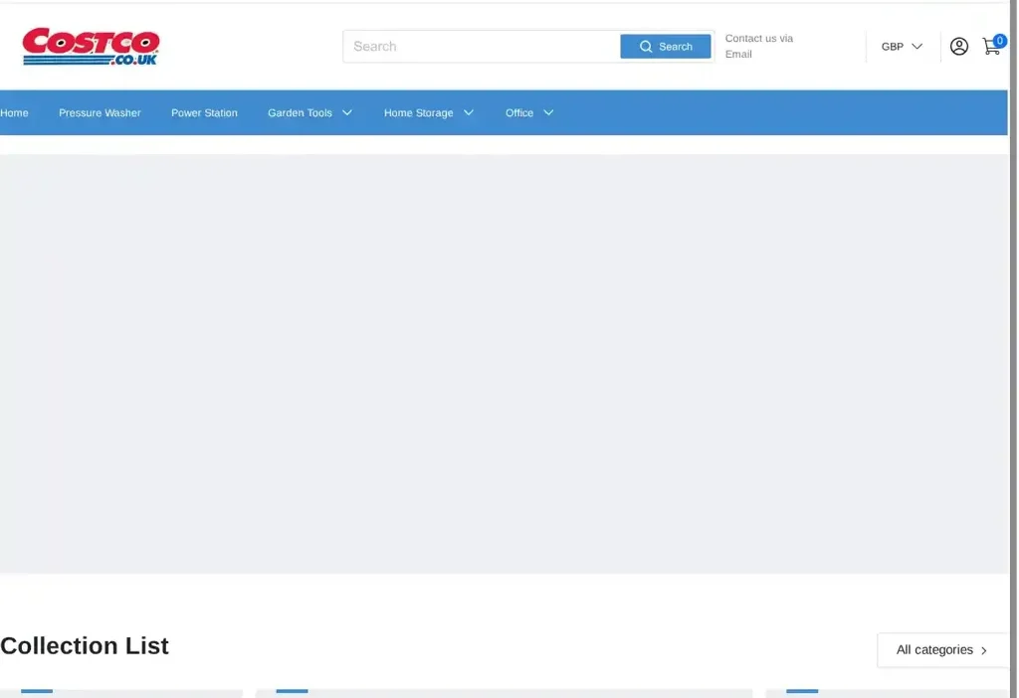Viewport: 1019px width, 698px height.
Task: Click the Costco.co.uk logo
Action: coord(90,45)
